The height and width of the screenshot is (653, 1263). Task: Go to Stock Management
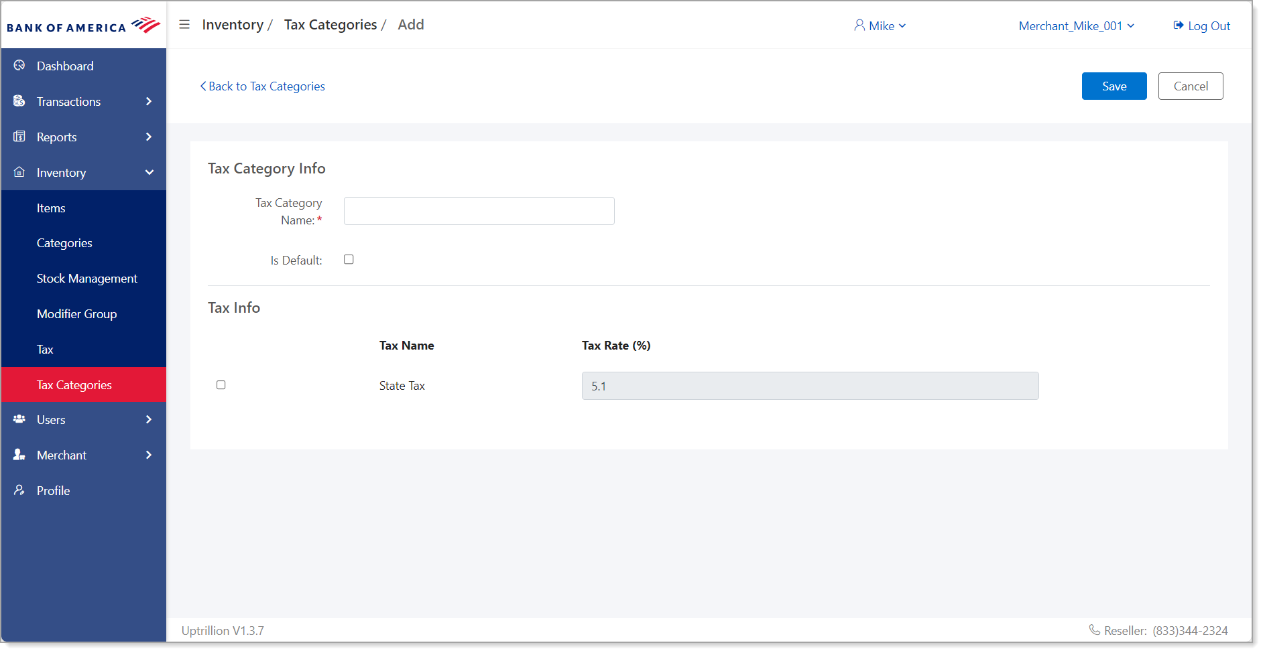pos(84,278)
